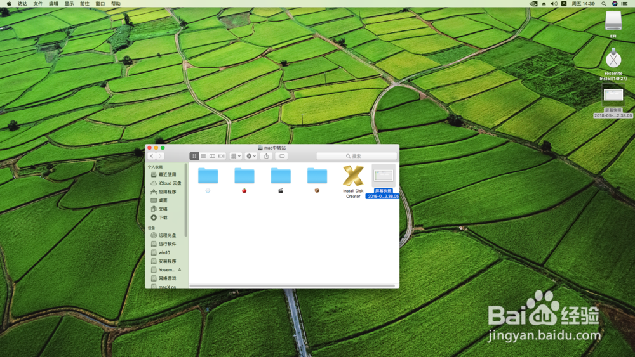Open the 显示 menu

[69, 4]
